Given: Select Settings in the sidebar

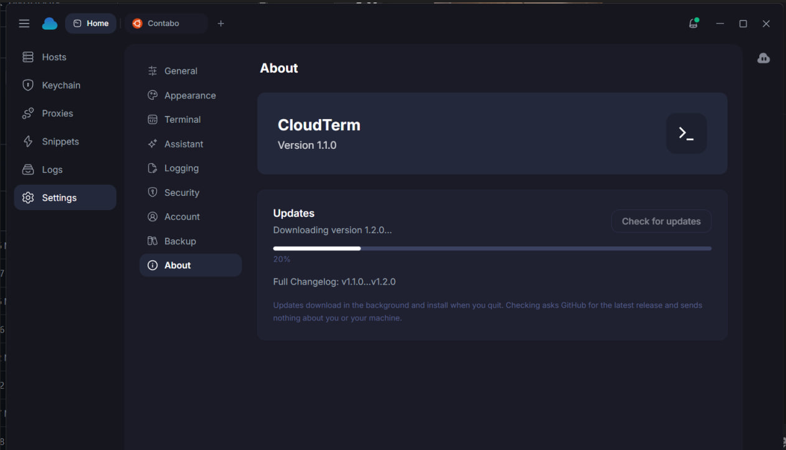Looking at the screenshot, I should (65, 198).
